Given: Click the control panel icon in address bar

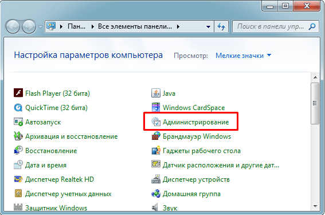Looking at the screenshot, I should pyautogui.click(x=51, y=26).
